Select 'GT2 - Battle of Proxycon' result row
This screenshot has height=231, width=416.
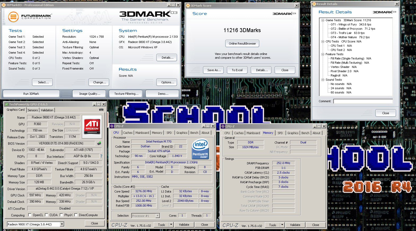tap(353, 29)
